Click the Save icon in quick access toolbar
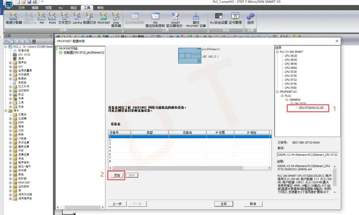 [x=29, y=2]
